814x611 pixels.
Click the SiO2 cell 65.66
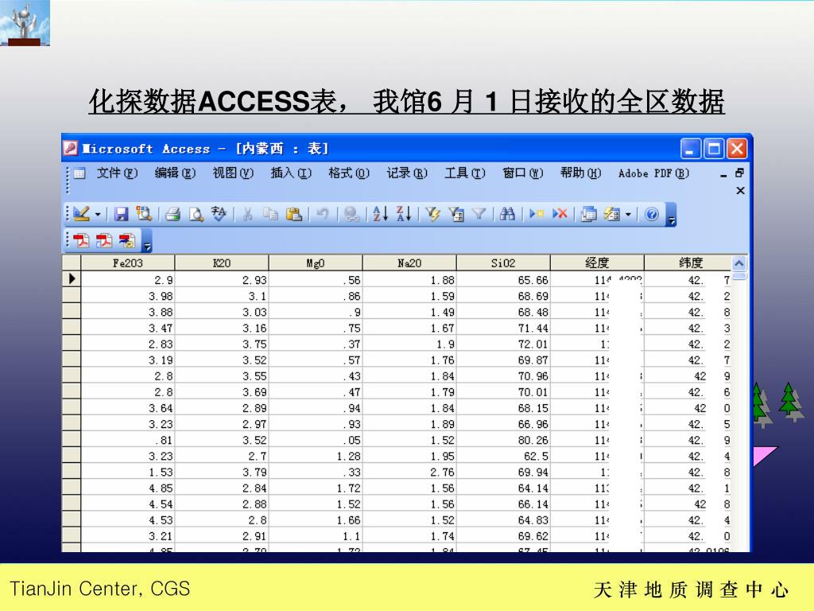[x=503, y=280]
